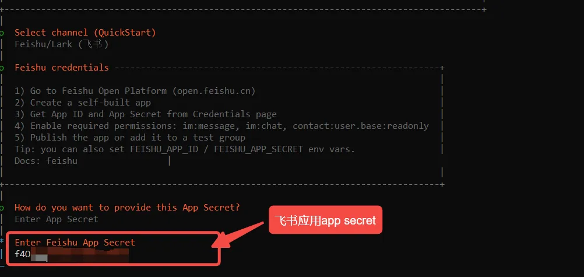The width and height of the screenshot is (584, 277).
Task: Click the red arrow pointing at the input
Action: click(238, 234)
